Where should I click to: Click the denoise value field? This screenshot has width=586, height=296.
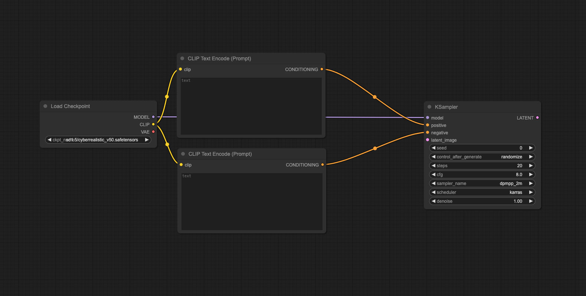point(482,201)
